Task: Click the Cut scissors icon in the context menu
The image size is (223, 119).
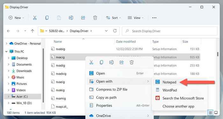Action: [91, 62]
